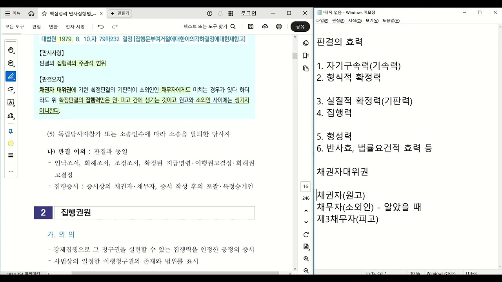
Task: Click the 만들기 new tab button
Action: pyautogui.click(x=120, y=13)
